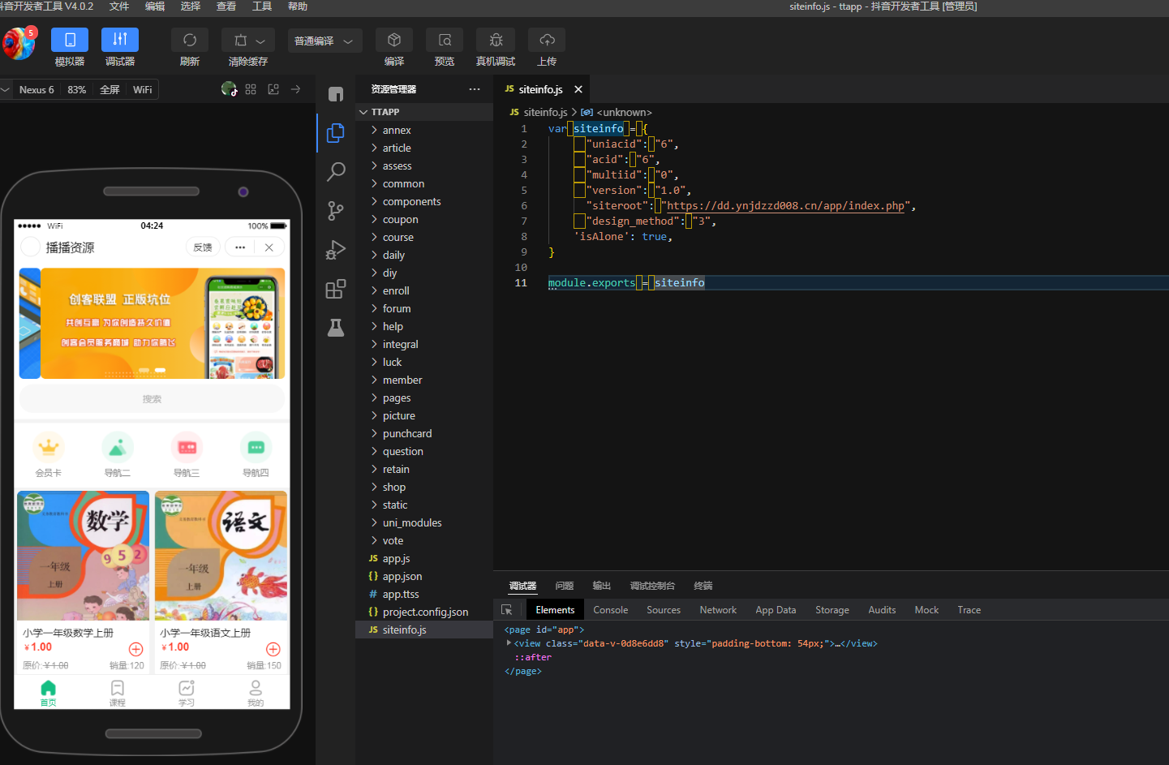Viewport: 1169px width, 765px height.
Task: Click the simulator capsule more dots
Action: (x=240, y=247)
